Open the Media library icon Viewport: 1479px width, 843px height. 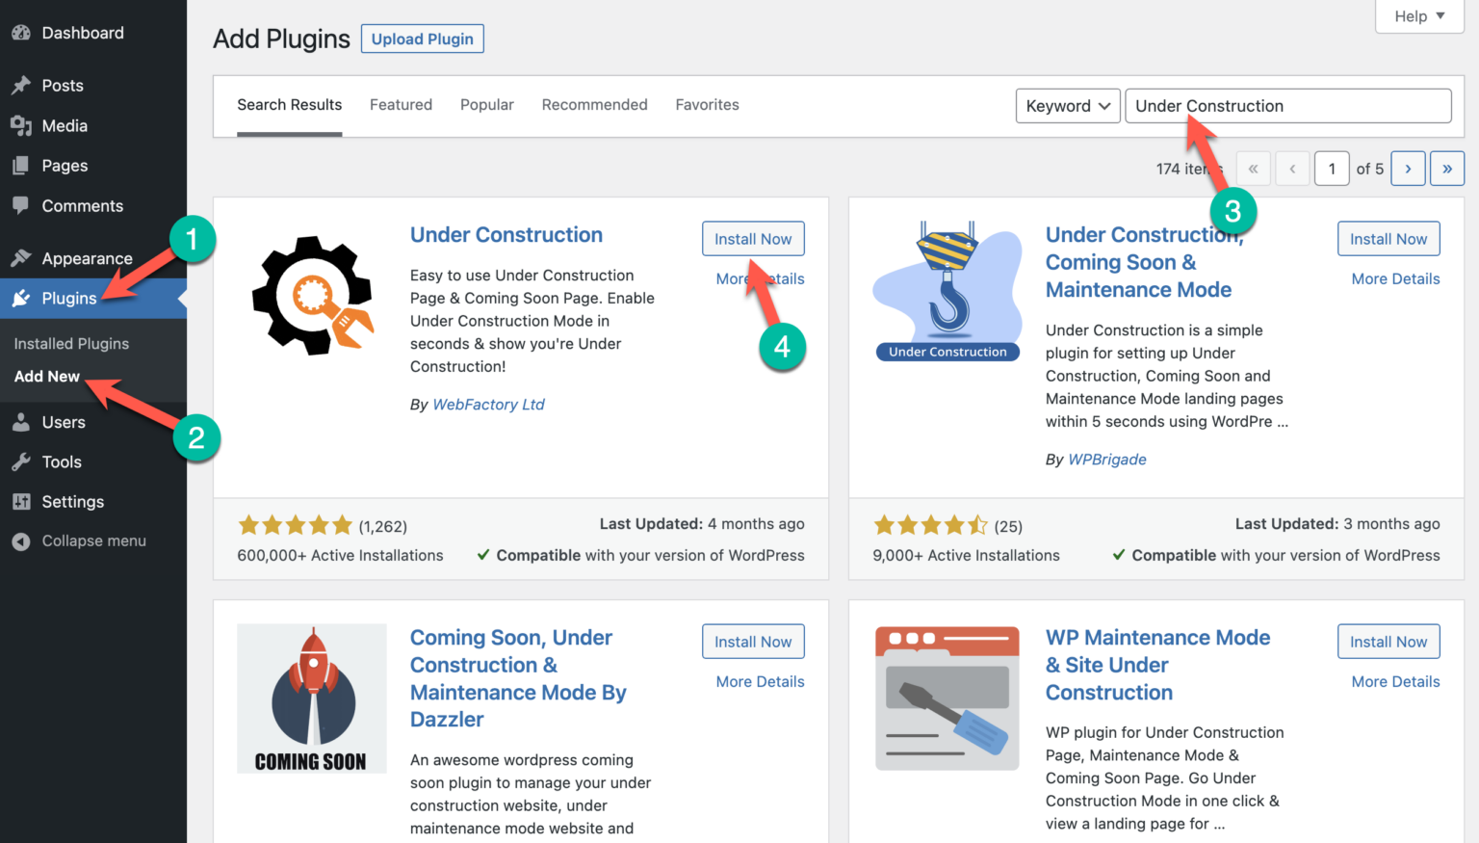[x=21, y=125]
